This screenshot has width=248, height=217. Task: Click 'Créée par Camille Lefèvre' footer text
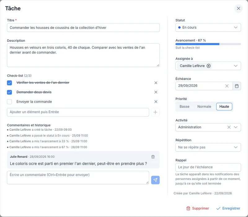(x=202, y=193)
